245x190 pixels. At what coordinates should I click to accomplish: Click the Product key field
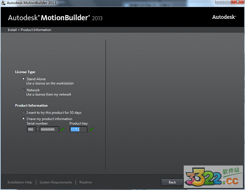point(78,130)
